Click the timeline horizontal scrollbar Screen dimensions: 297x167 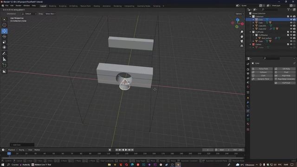pos(123,158)
